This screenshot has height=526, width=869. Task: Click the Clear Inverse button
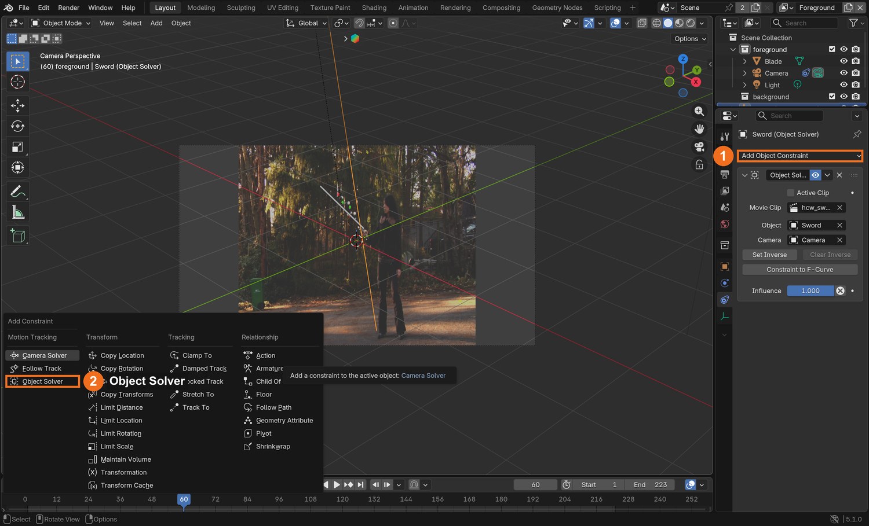pyautogui.click(x=830, y=255)
